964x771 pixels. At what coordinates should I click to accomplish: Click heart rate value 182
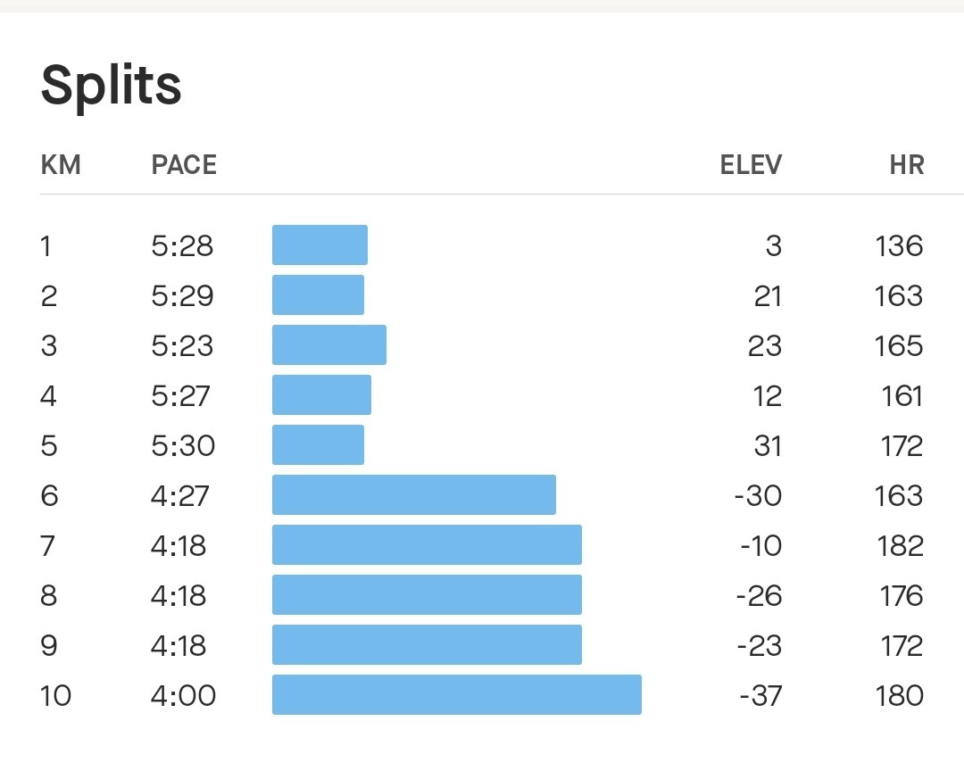pyautogui.click(x=900, y=545)
